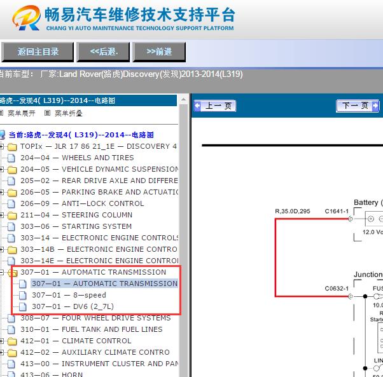Open 303-06 STARTING SYSTEM
This screenshot has height=377, width=383.
(x=76, y=226)
